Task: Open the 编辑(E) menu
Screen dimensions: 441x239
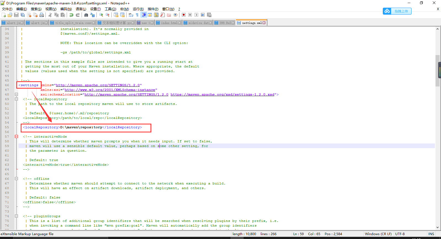Action: click(x=21, y=9)
